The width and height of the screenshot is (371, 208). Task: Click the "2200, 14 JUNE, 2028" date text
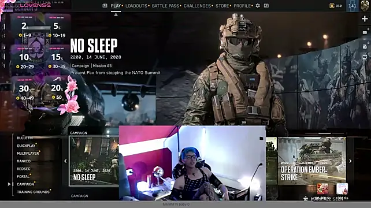click(95, 57)
